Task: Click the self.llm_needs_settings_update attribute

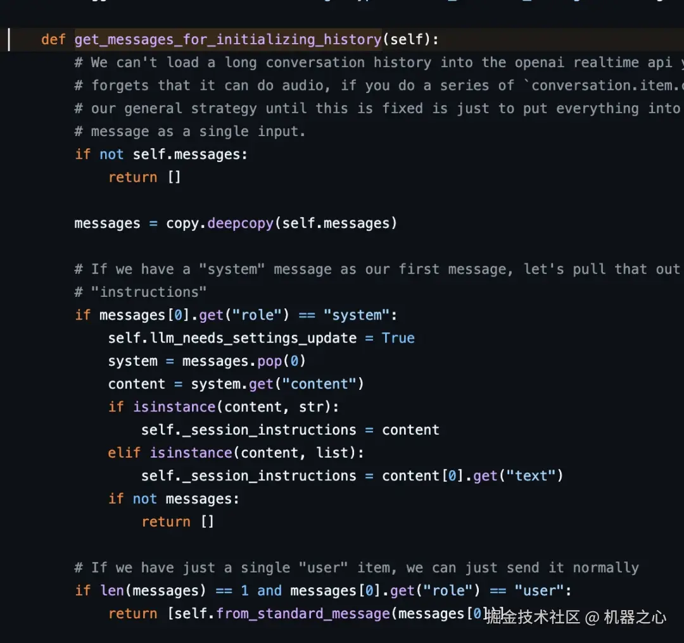Action: [232, 338]
